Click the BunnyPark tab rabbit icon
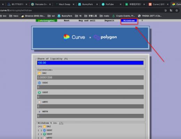Image resolution: width=181 pixels, height=139 pixels. [79, 5]
